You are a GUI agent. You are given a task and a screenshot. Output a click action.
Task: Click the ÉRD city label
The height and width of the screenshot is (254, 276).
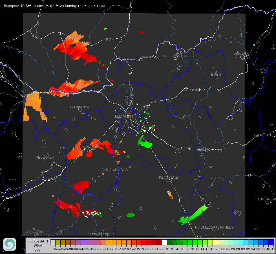tap(116, 129)
